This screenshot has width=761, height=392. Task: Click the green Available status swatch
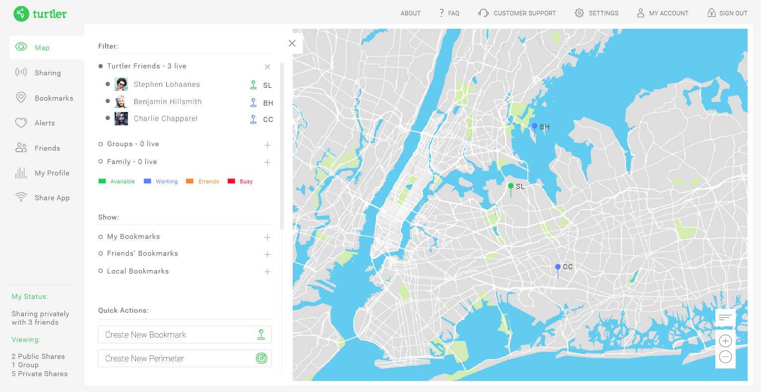[x=102, y=181]
